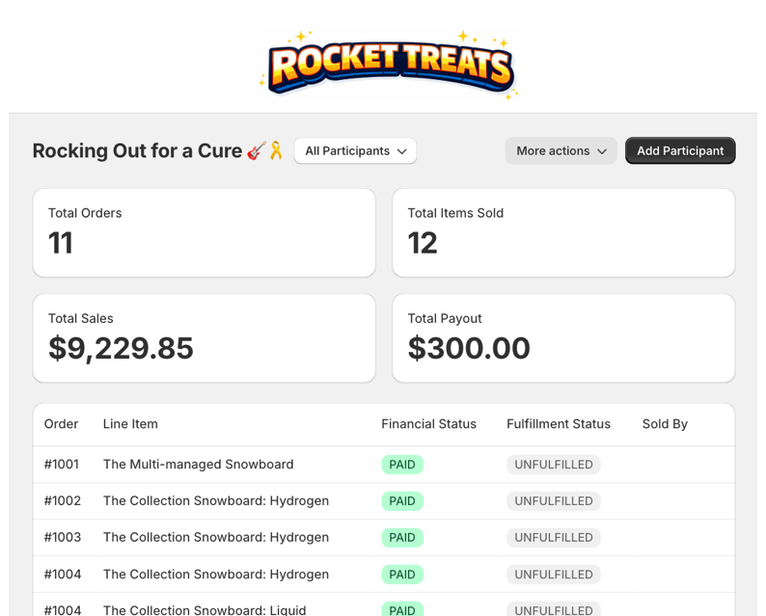Click the Total Items Sold card
766x616 pixels.
coord(563,233)
